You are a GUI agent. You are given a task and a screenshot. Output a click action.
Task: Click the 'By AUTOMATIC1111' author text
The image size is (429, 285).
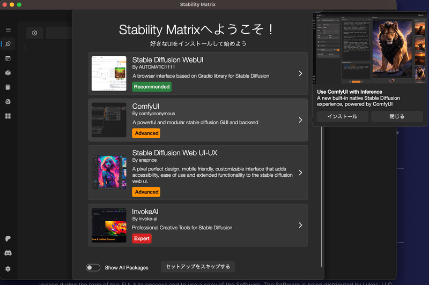[153, 67]
